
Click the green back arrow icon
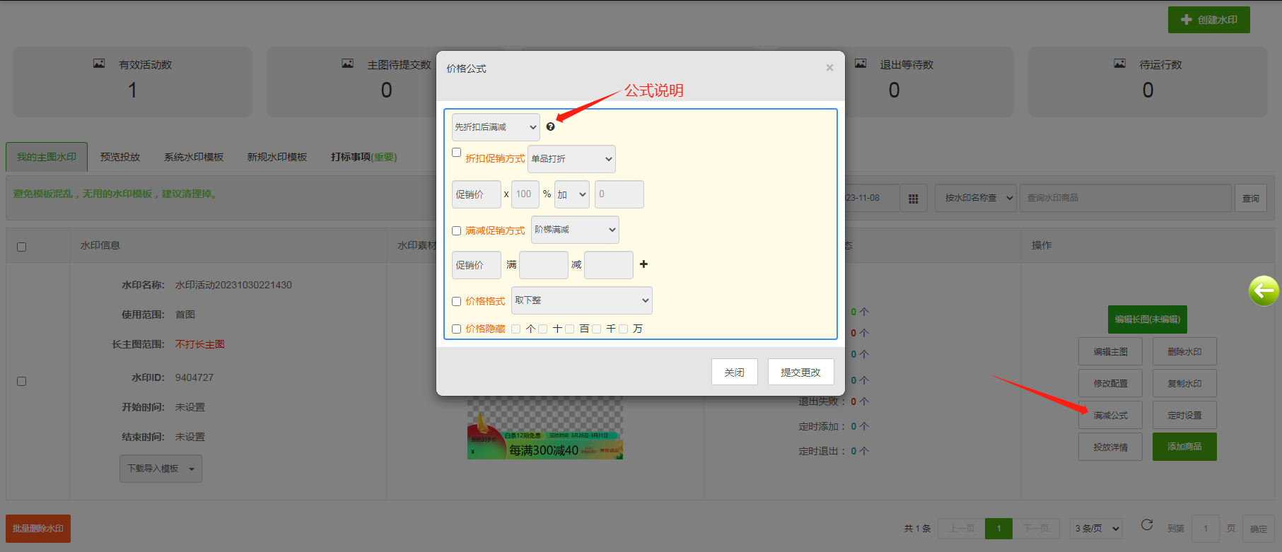[x=1263, y=290]
